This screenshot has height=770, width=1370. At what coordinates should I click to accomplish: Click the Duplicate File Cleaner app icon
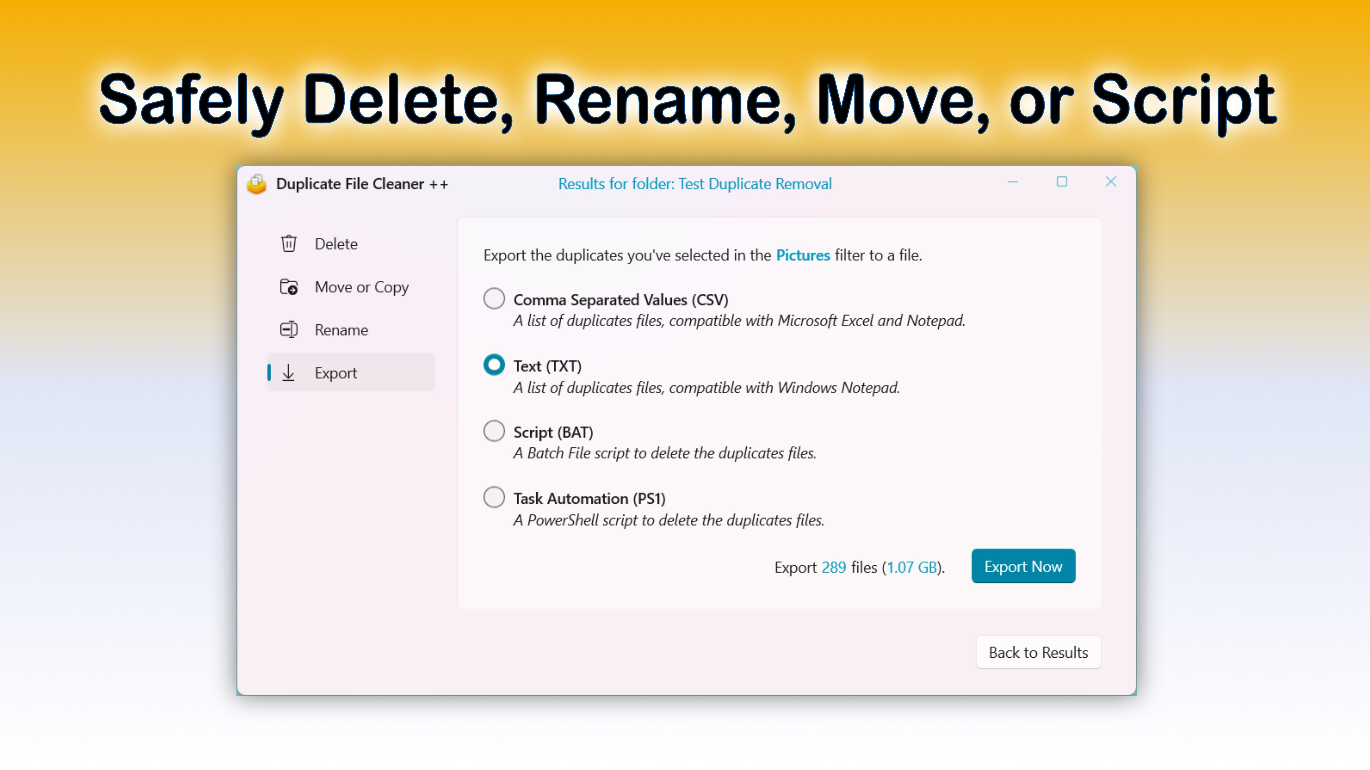(257, 184)
